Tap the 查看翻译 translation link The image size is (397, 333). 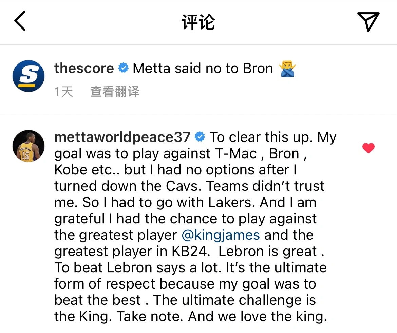pos(115,92)
